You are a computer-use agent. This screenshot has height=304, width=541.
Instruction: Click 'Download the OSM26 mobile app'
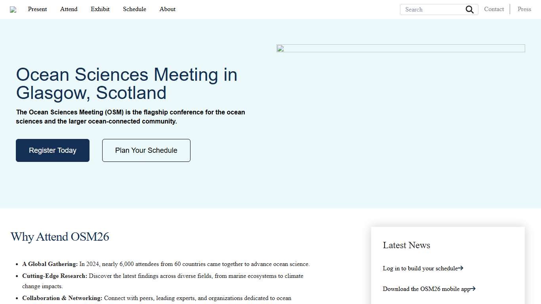tap(425, 289)
